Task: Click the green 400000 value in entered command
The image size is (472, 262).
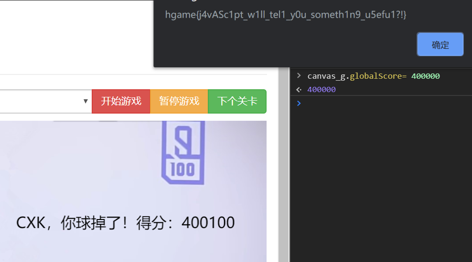Action: (425, 76)
